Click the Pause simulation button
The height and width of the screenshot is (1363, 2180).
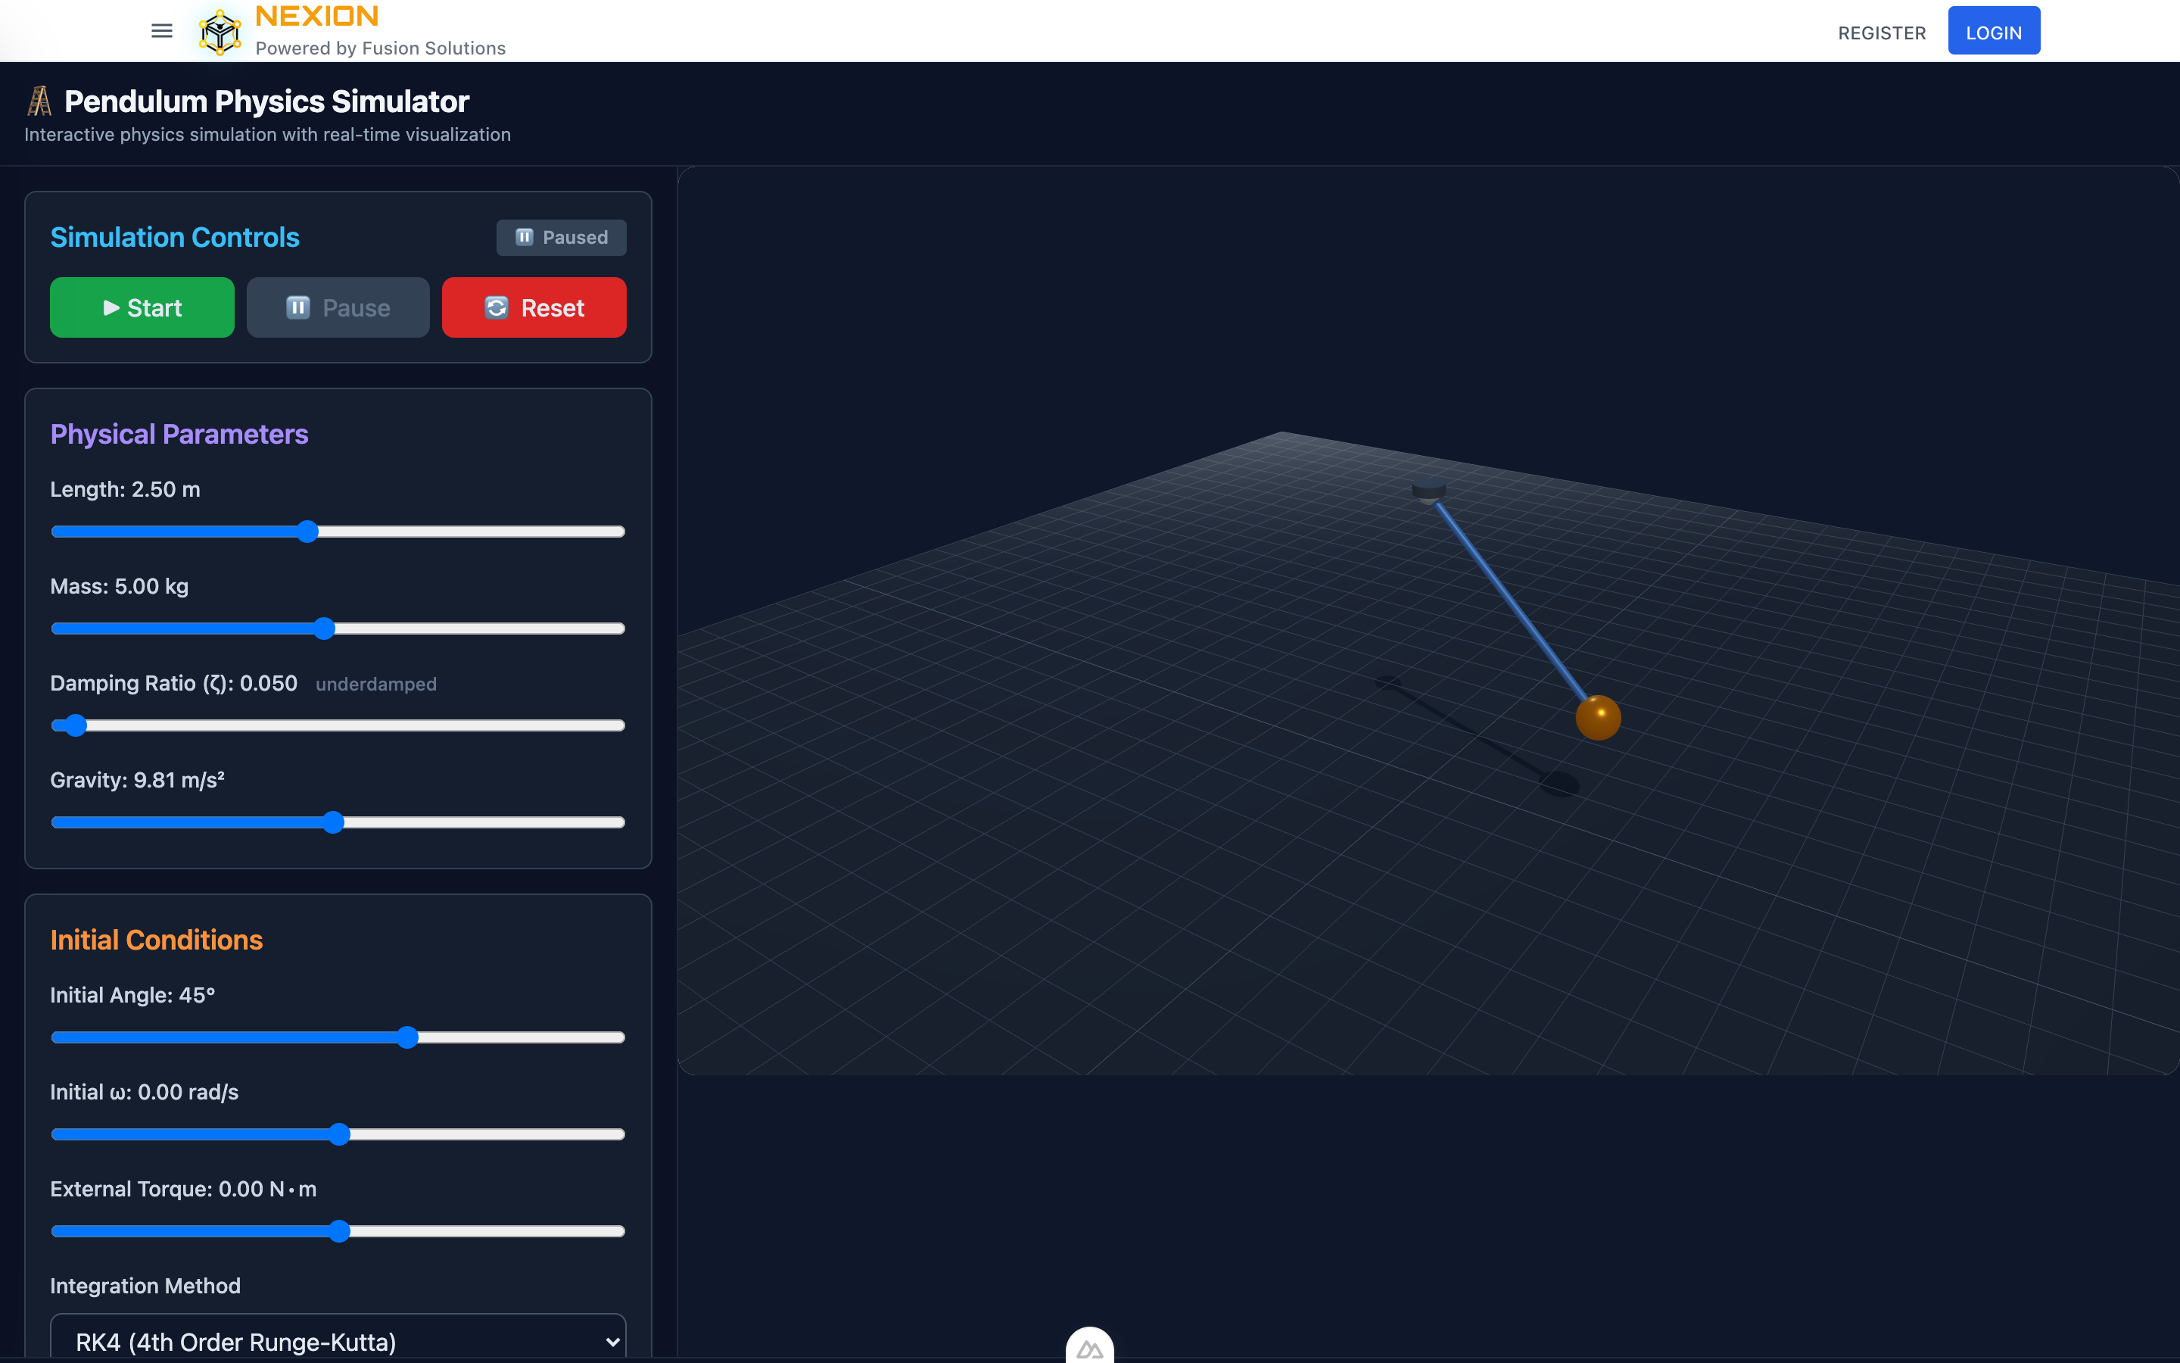click(338, 307)
